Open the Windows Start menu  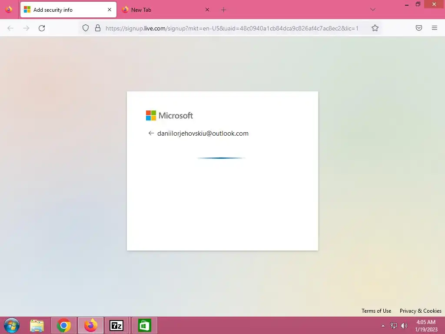(x=12, y=325)
